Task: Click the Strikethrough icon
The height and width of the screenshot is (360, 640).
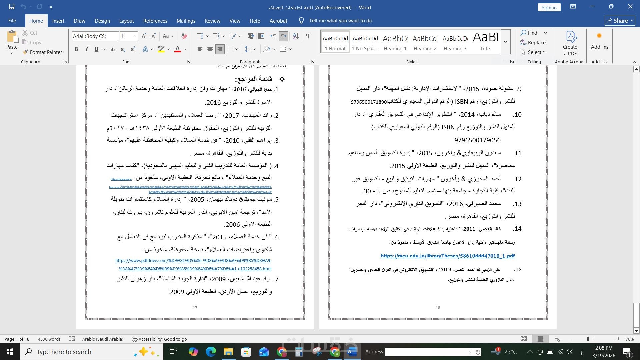Action: [x=113, y=49]
